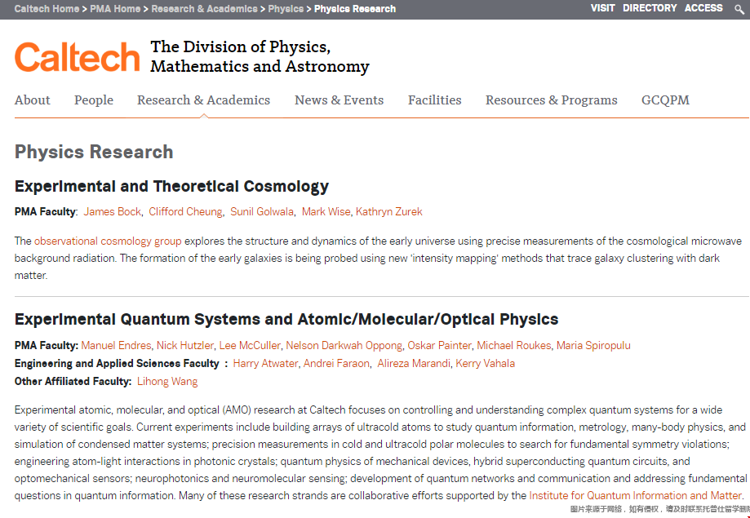
Task: Click Experimental and Theoretical Cosmology heading
Action: [x=171, y=186]
